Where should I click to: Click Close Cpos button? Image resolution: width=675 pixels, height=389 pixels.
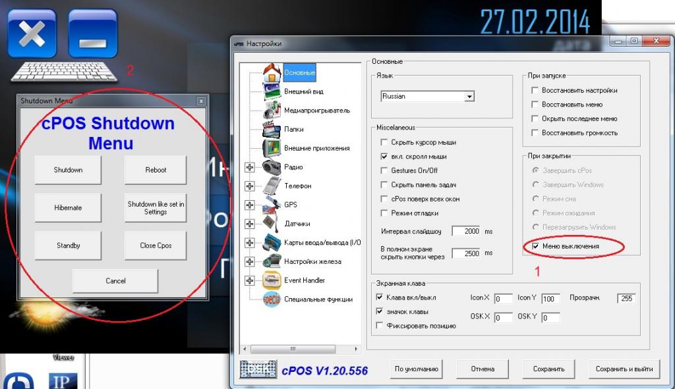[156, 246]
